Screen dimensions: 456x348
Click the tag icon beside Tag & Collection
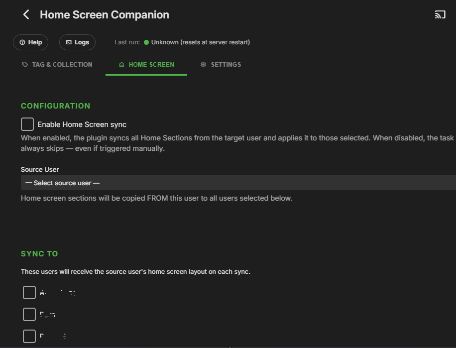tap(25, 65)
